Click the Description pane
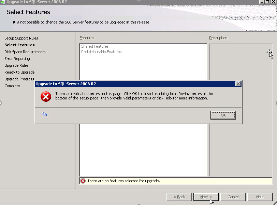The image size is (277, 205). (241, 110)
